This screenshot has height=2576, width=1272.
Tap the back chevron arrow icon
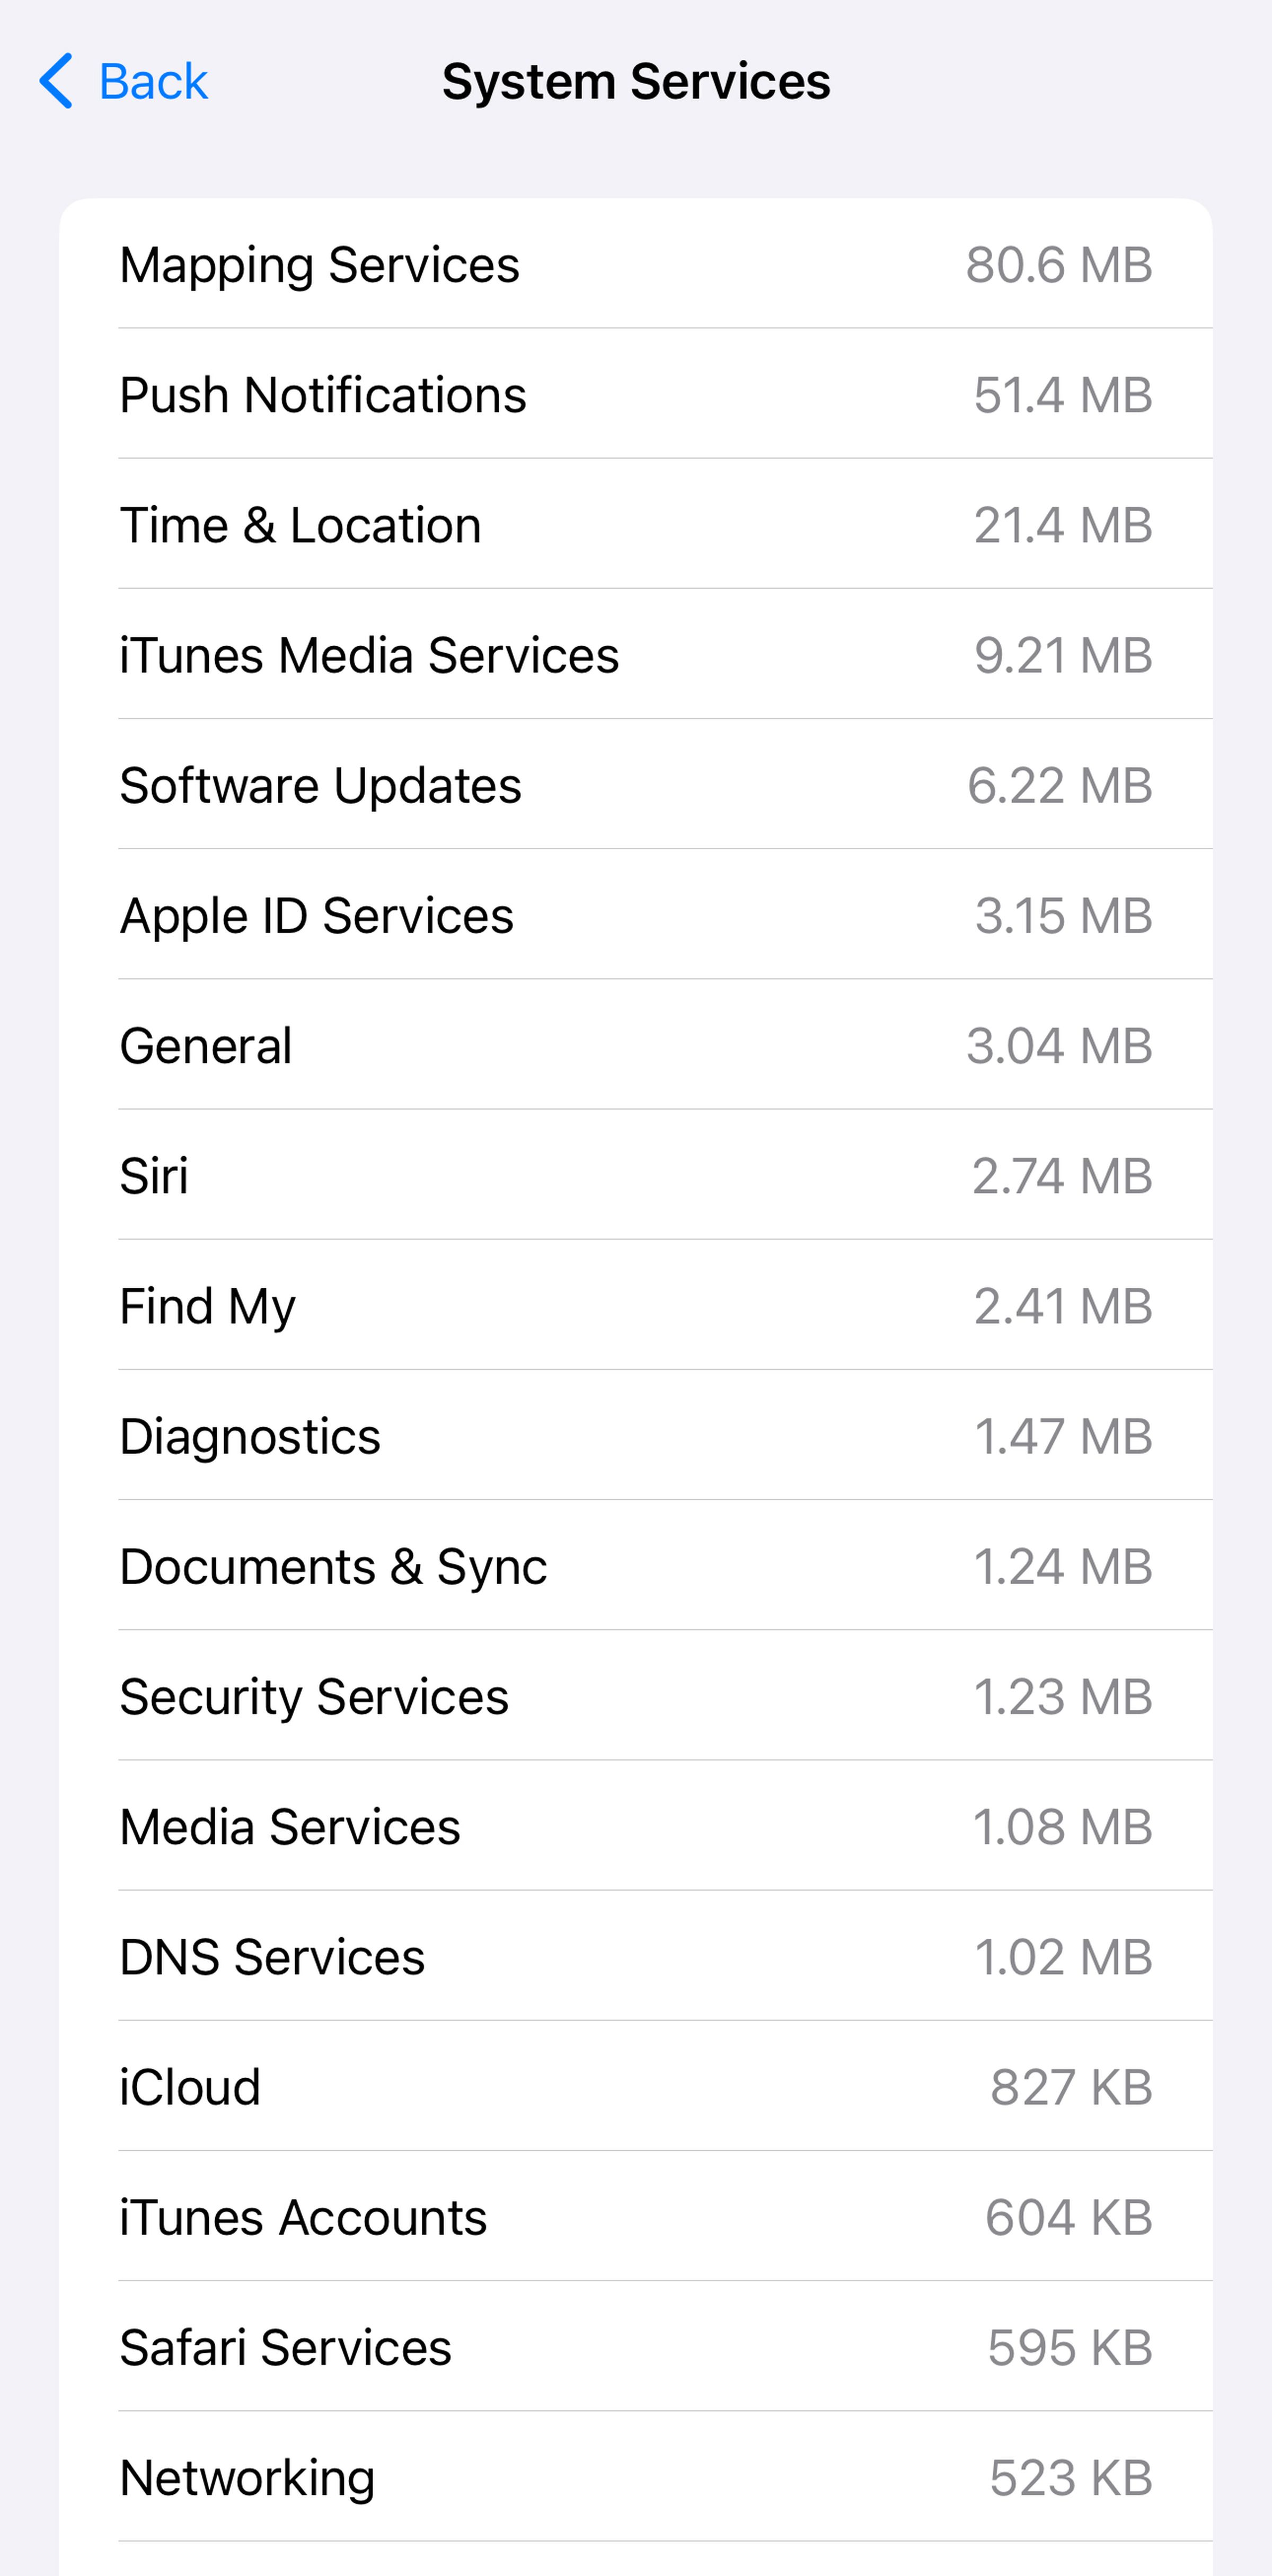(56, 81)
